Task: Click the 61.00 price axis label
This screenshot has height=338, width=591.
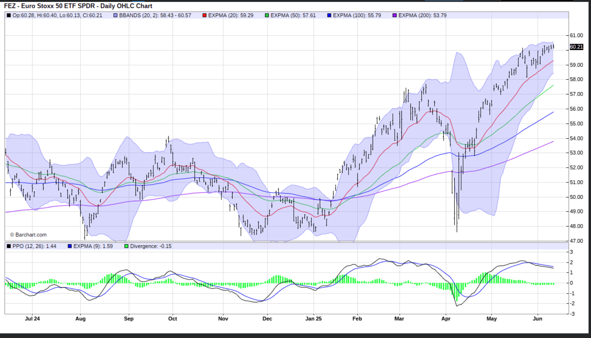Action: click(576, 35)
